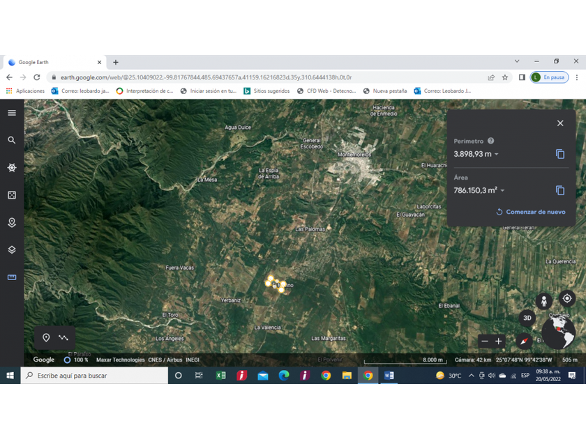
Task: Select the ruler measure tool
Action: (x=12, y=277)
